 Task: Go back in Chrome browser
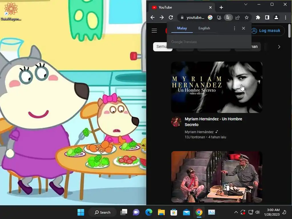click(x=153, y=17)
